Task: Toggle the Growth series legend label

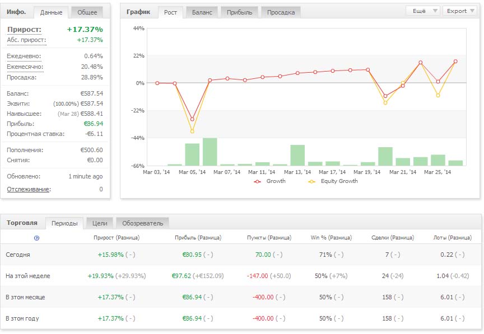Action: click(x=276, y=181)
